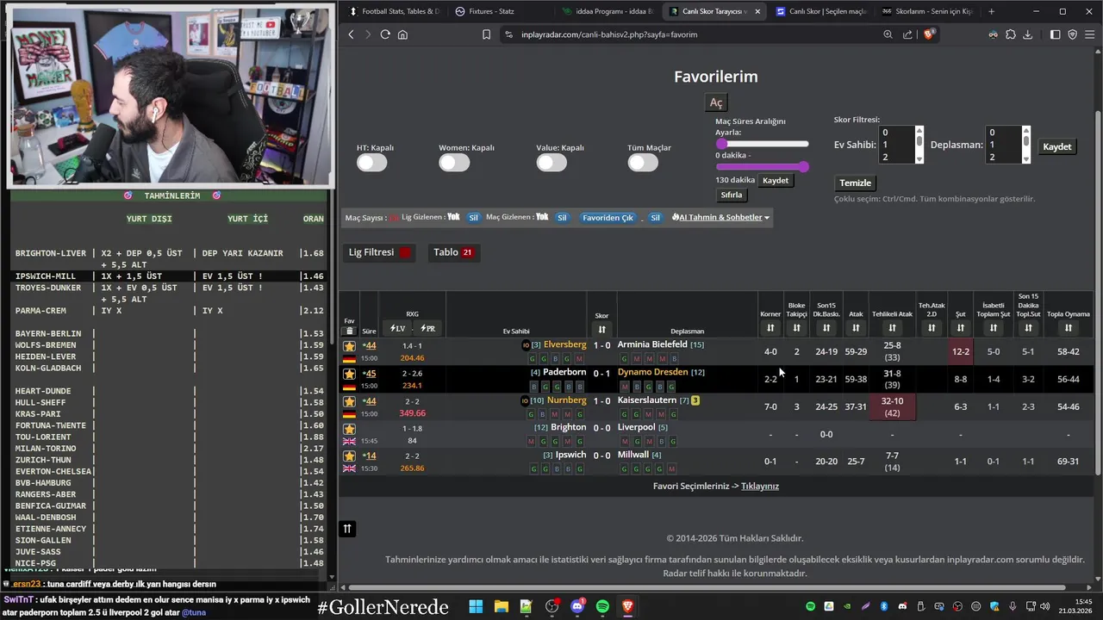Open the Tıklayınız link for favorite selections
This screenshot has height=620, width=1103.
point(760,486)
